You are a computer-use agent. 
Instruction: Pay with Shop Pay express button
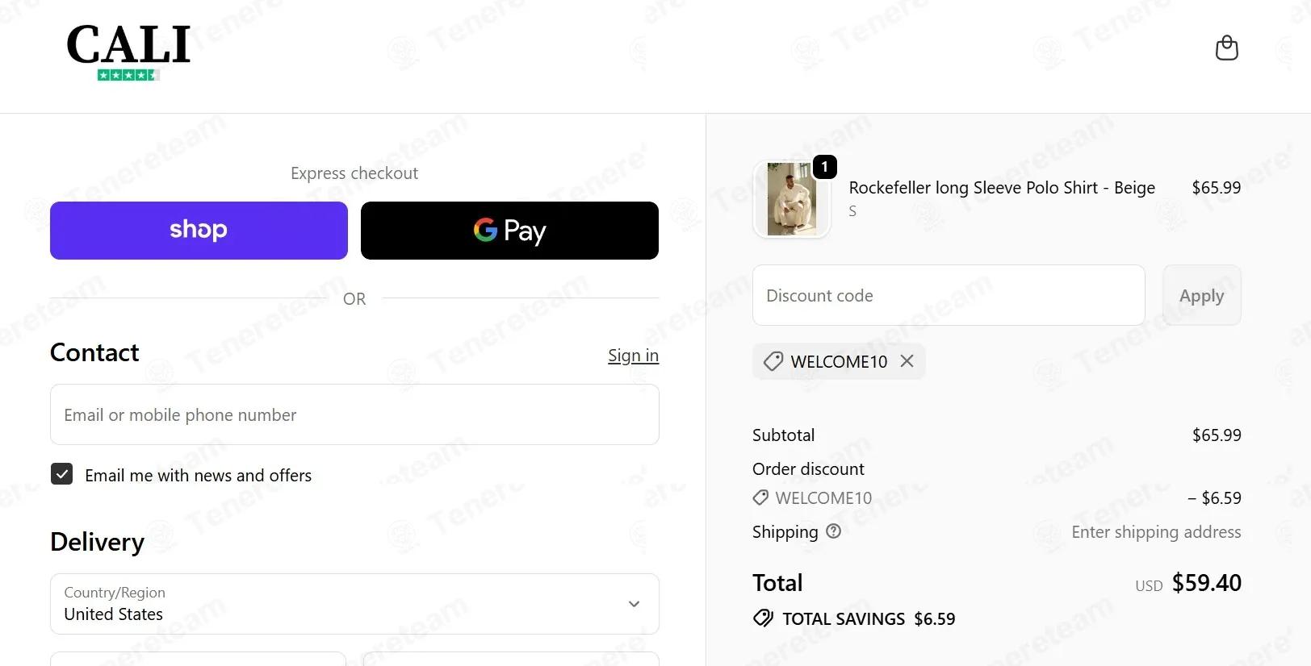(199, 231)
